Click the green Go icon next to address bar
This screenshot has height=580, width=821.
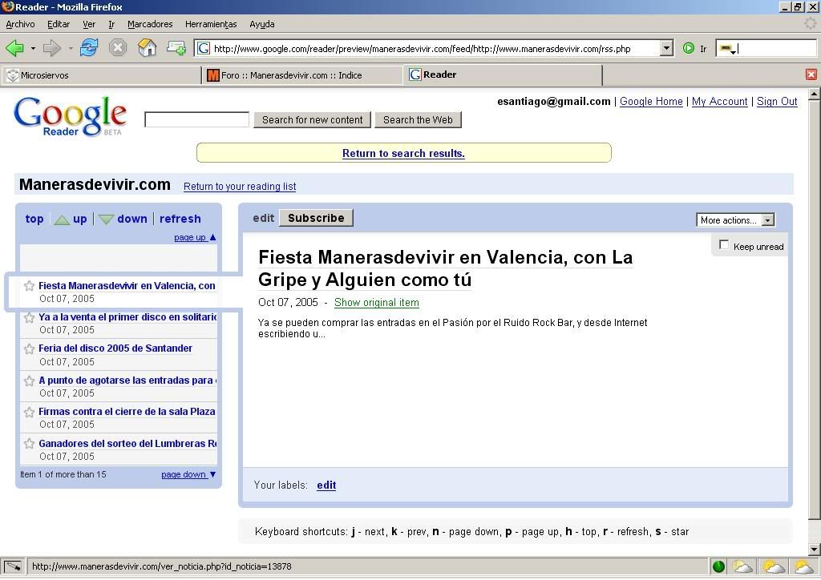coord(689,49)
